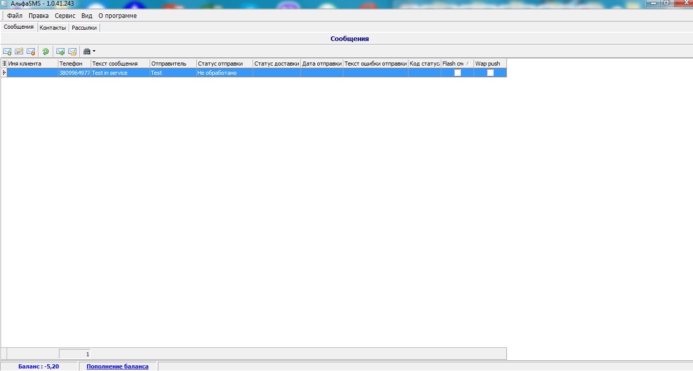Image resolution: width=693 pixels, height=371 pixels.
Task: Switch to the Рассылки tab
Action: pyautogui.click(x=84, y=28)
